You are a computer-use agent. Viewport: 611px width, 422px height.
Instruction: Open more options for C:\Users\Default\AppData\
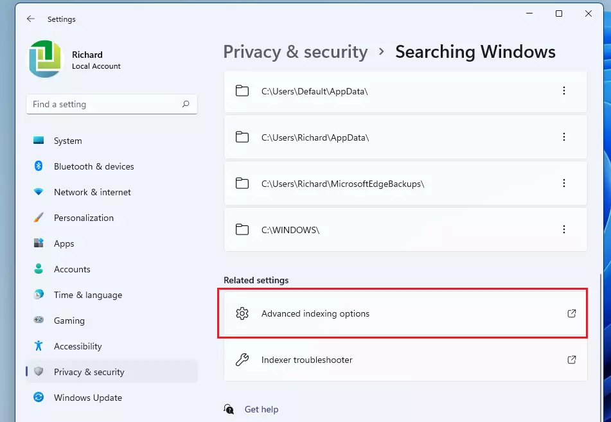564,91
